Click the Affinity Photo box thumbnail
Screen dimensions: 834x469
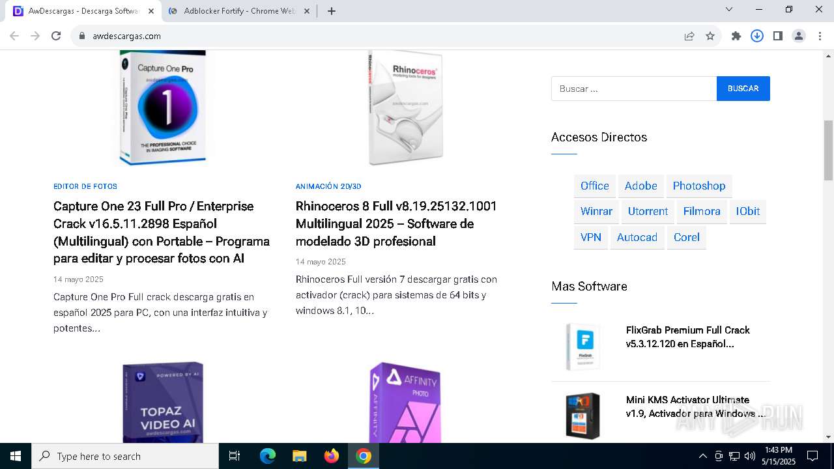[x=405, y=402]
